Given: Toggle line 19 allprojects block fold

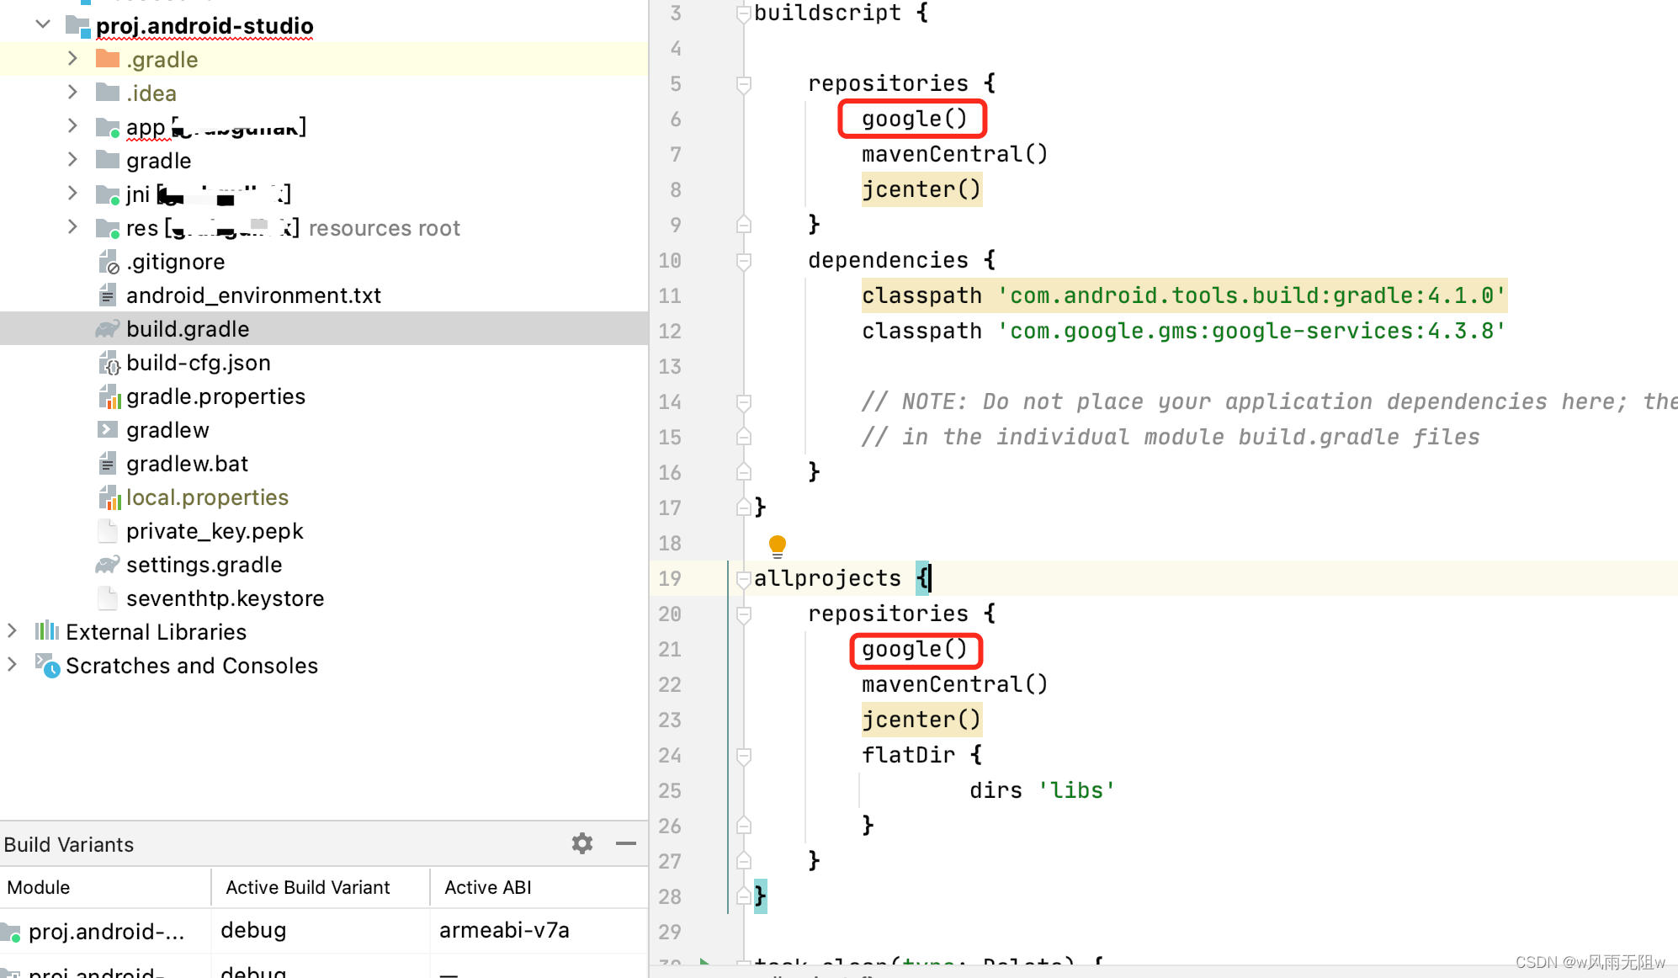Looking at the screenshot, I should pyautogui.click(x=745, y=579).
